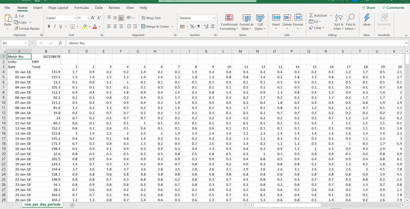Add a new sheet with the plus button

click(72, 205)
